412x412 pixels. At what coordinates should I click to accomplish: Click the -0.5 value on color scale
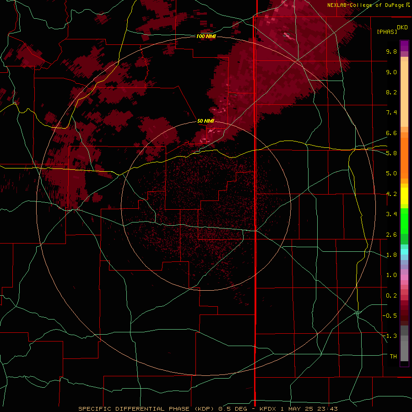click(x=390, y=316)
